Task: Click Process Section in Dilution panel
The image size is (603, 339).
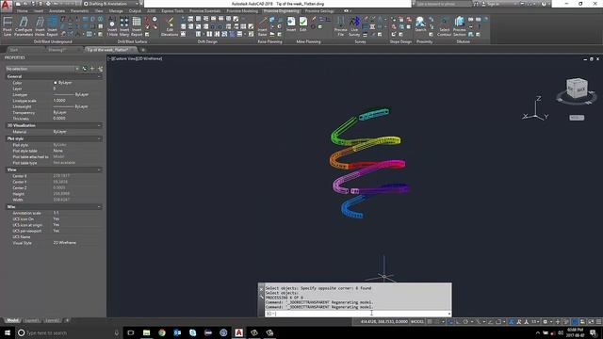Action: coord(460,26)
